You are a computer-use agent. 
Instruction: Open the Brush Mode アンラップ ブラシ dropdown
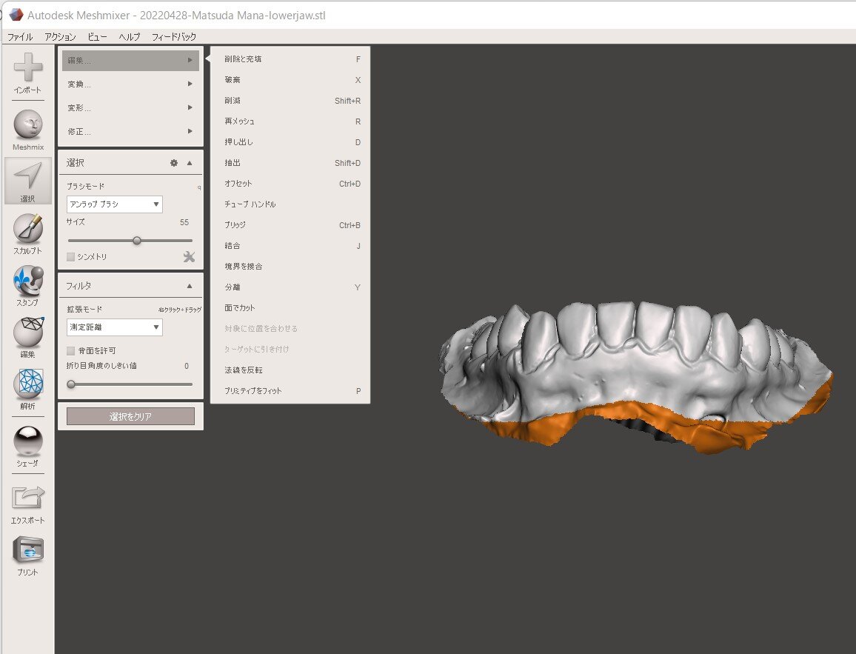pyautogui.click(x=114, y=204)
